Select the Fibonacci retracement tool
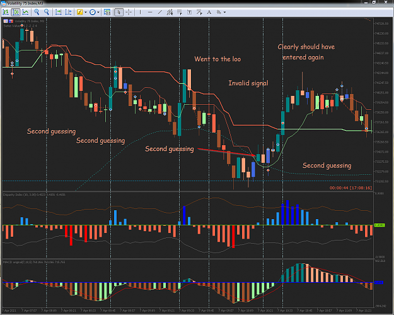The image size is (394, 315). (x=180, y=12)
